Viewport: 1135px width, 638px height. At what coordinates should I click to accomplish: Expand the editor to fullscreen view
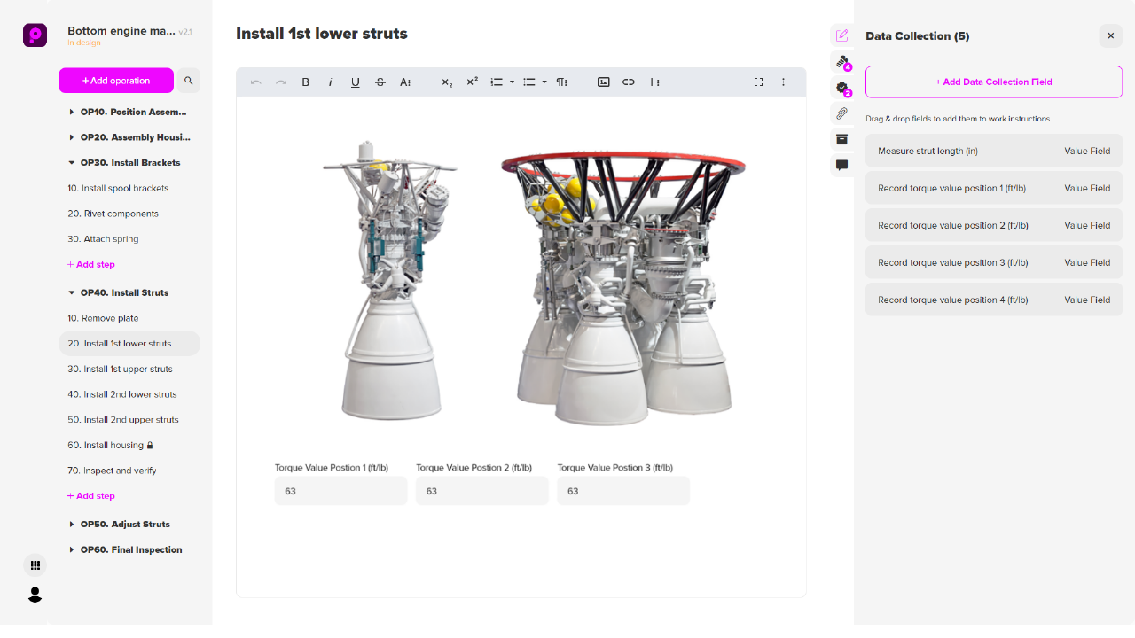pos(758,82)
